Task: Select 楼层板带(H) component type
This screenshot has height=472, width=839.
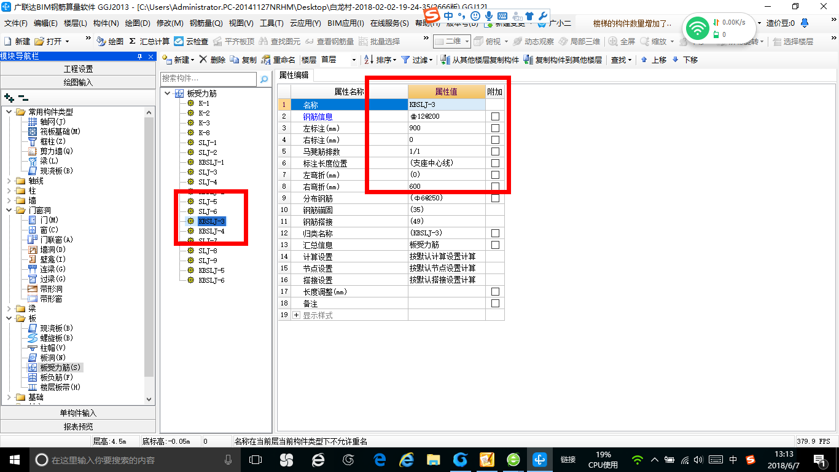Action: click(x=60, y=387)
